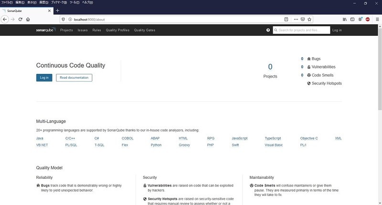The height and width of the screenshot is (205, 382).
Task: Click the icon beside Code Smells
Action: pos(309,75)
